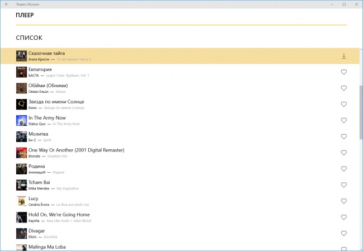
Task: Open artist Агата Кристи
Action: [x=39, y=59]
